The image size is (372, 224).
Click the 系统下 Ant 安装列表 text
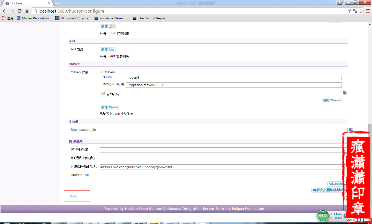point(114,57)
